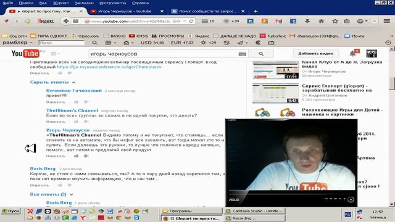Screen dimensions: 395x222
Task: Open the YouTube account avatar
Action: pyautogui.click(x=372, y=54)
